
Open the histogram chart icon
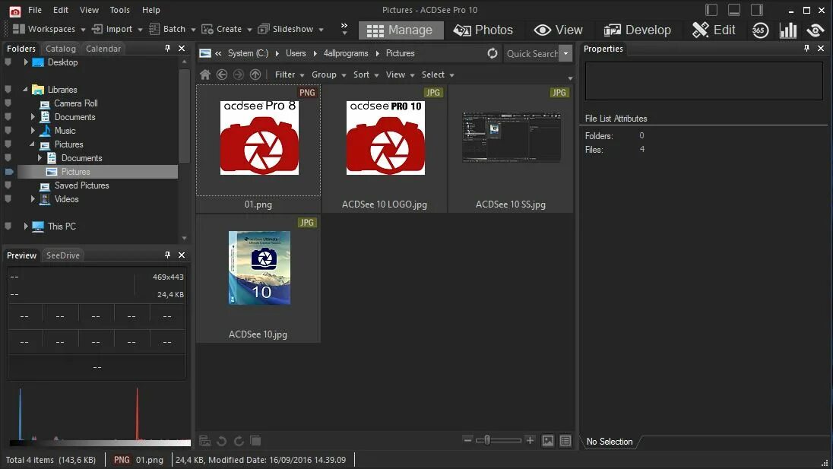point(788,30)
